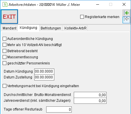Image resolution: width=131 pixels, height=114 pixels.
Task: Tick Außerordentliche Kündigung checkbox
Action: pos(4,39)
